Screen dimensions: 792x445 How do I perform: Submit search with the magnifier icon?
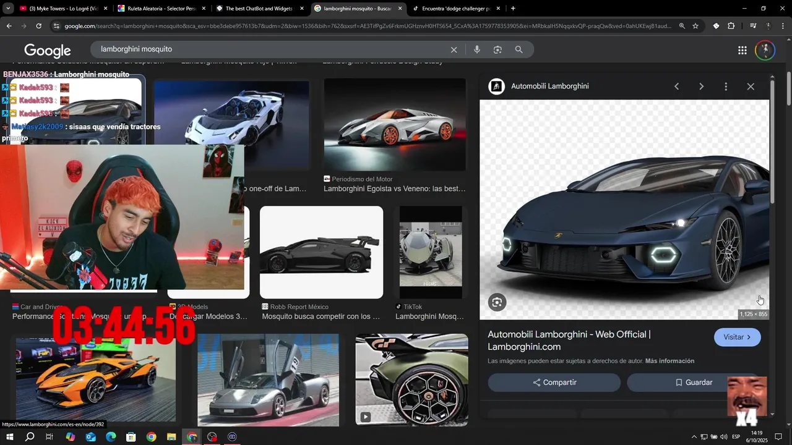519,49
